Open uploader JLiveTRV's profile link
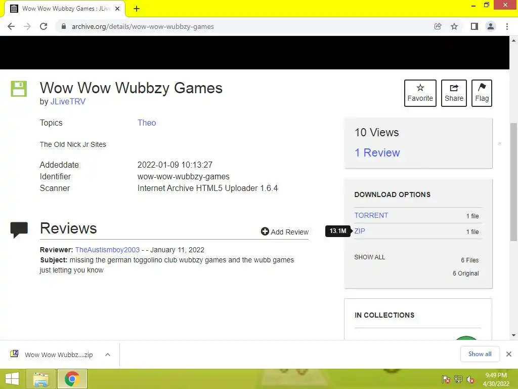 [x=68, y=101]
